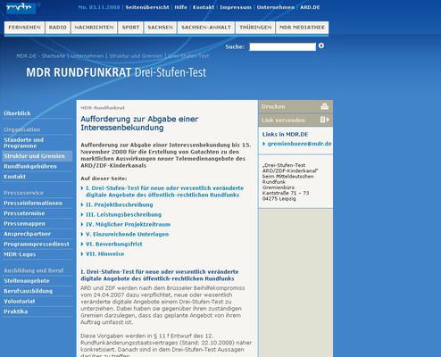This screenshot has height=357, width=441.
Task: Open the Impressum header link
Action: pos(236,7)
